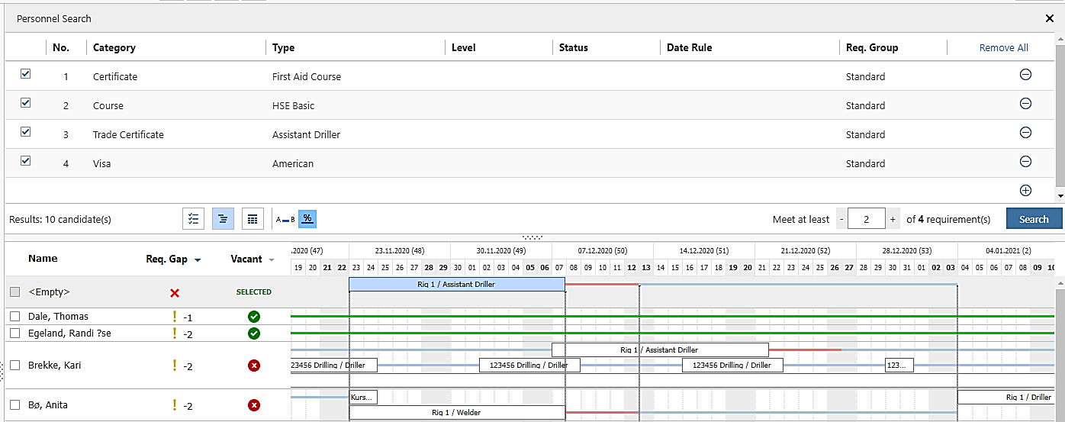Viewport: 1065px width, 422px height.
Task: Add a new requirement with plus icon
Action: [1025, 191]
